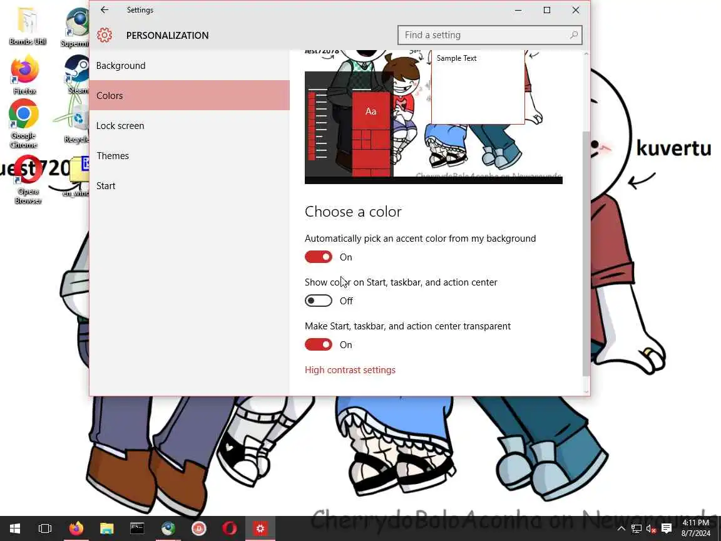Select the Recycle Bin desktop icon
The image size is (721, 541).
point(77,123)
